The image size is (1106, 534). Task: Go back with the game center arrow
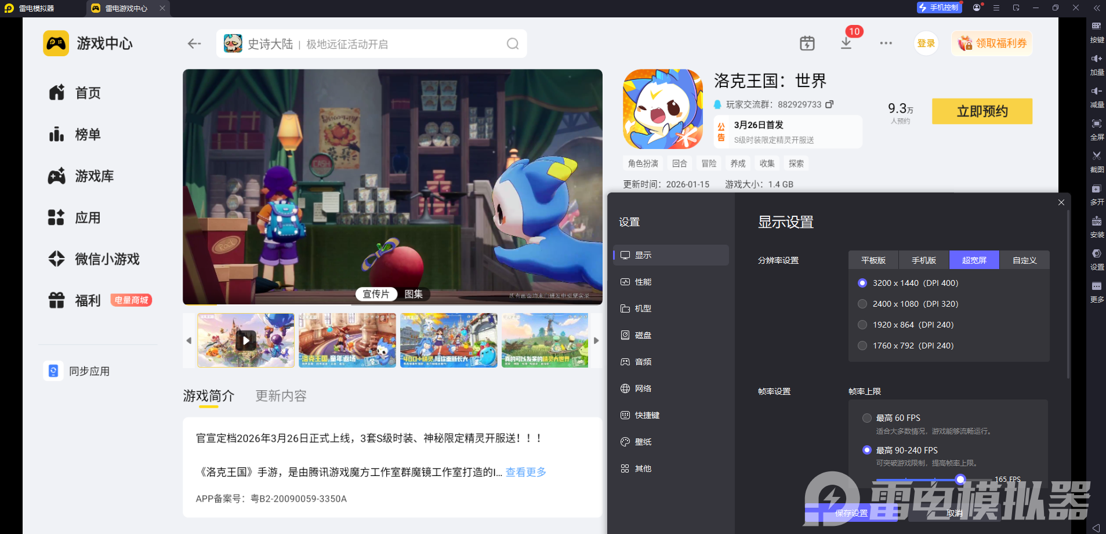click(194, 43)
